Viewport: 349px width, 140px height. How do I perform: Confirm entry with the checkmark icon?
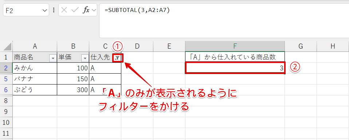75,10
